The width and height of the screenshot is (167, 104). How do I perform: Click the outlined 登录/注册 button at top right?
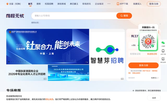click(x=154, y=4)
